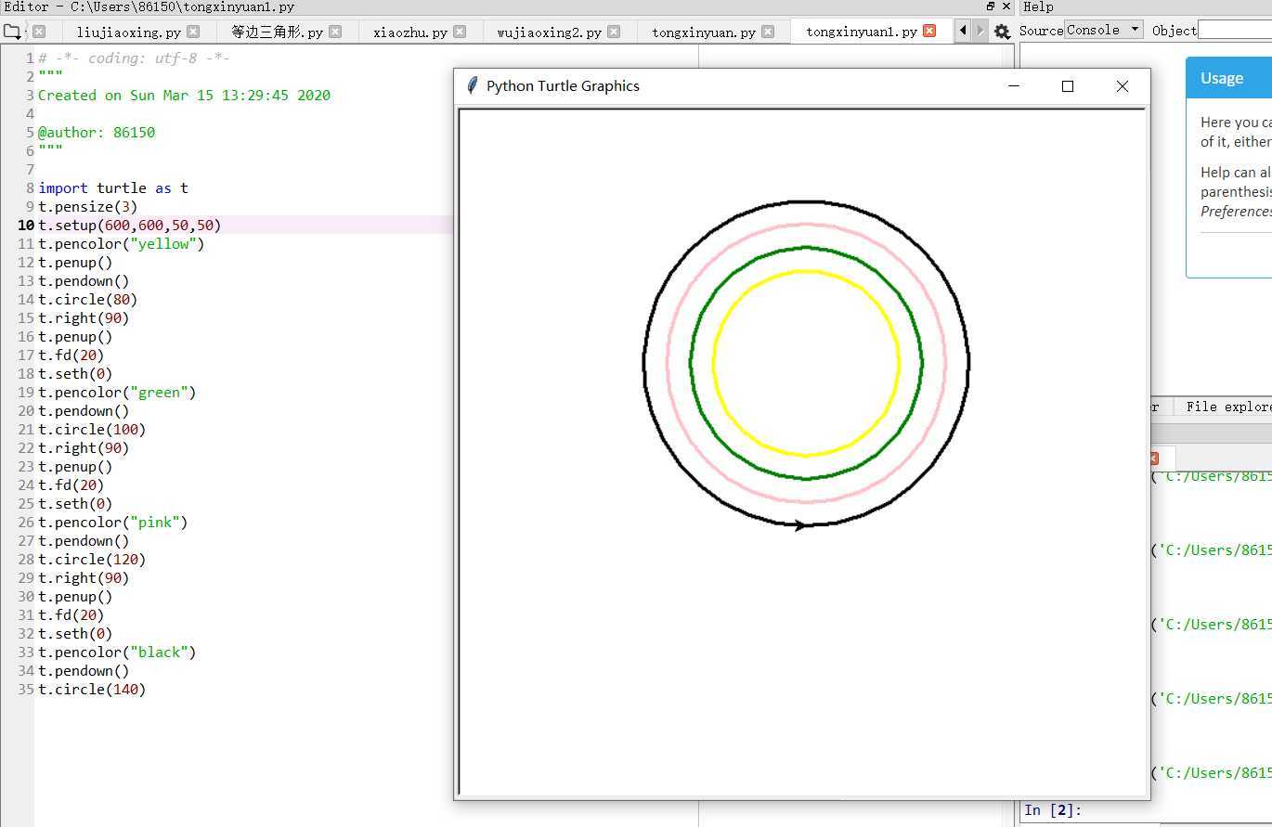Click the line 't.circle(80)'
Image resolution: width=1272 pixels, height=827 pixels.
(88, 299)
